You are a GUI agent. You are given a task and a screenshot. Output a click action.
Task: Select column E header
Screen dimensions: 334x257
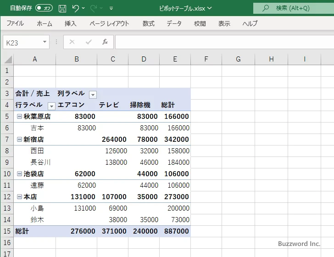pos(175,59)
